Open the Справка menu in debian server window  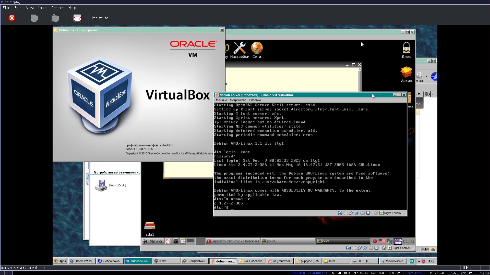(x=255, y=100)
